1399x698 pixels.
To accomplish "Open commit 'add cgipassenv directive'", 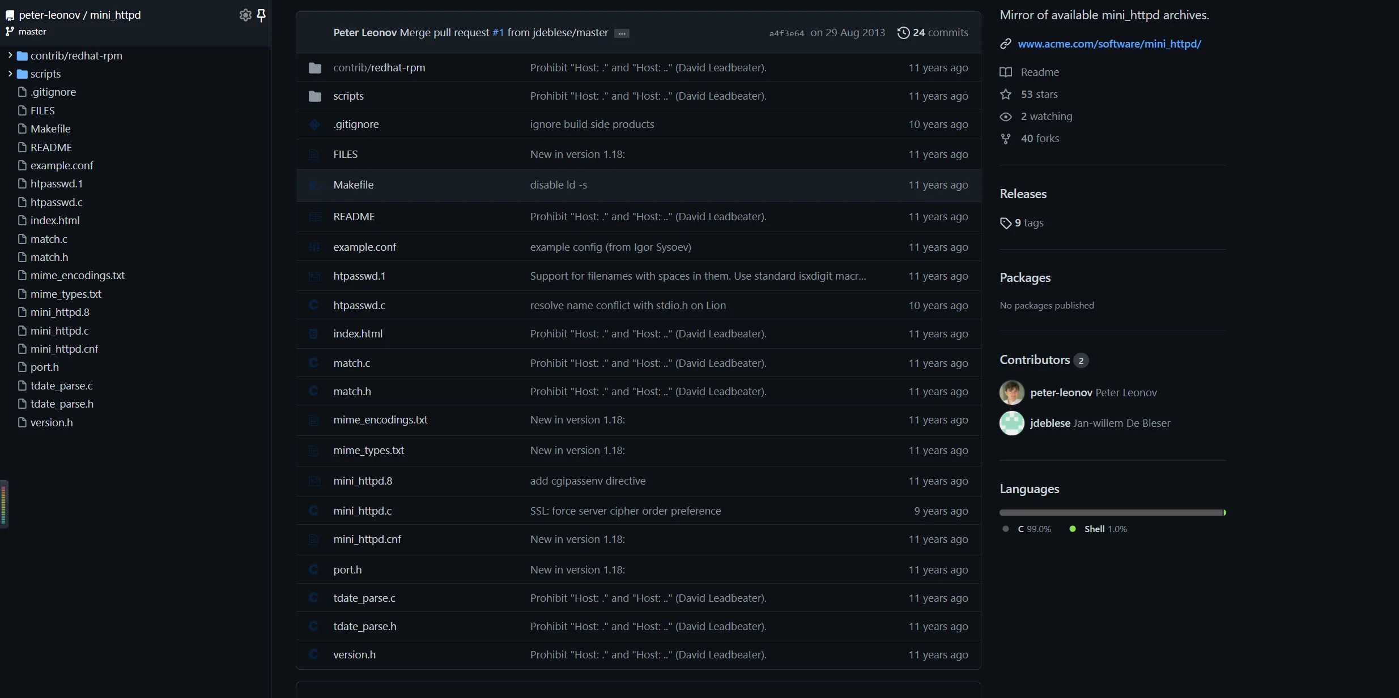I will (588, 481).
